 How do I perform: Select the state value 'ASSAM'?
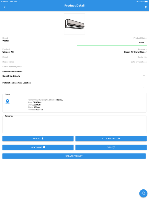(x=37, y=107)
